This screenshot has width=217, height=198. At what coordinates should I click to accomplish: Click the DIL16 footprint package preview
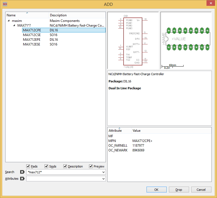pyautogui.click(x=186, y=40)
